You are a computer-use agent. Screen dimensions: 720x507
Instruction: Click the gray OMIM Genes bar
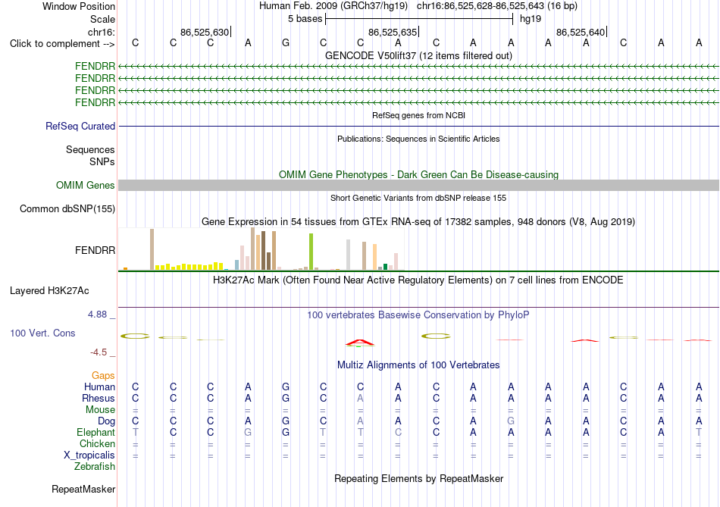click(x=418, y=185)
